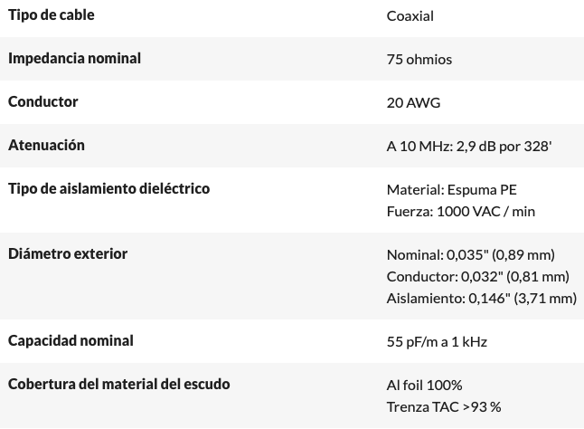The height and width of the screenshot is (429, 584).
Task: Select the '20 AWG' value
Action: tap(413, 103)
